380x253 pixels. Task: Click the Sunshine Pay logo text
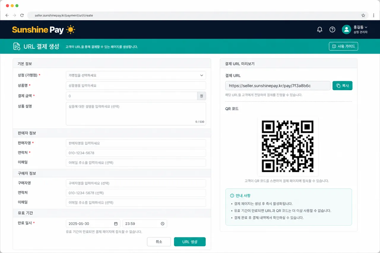pos(38,30)
